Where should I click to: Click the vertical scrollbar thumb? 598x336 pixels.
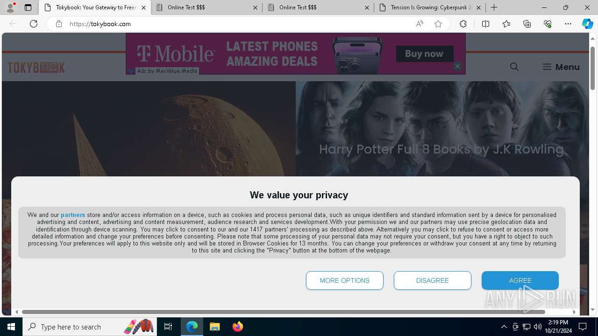coord(593,68)
